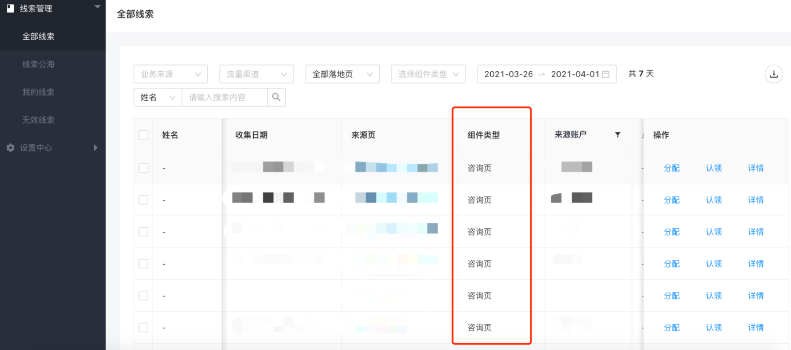Check the fifth row checkbox
Viewport: 791px width, 350px height.
click(143, 296)
